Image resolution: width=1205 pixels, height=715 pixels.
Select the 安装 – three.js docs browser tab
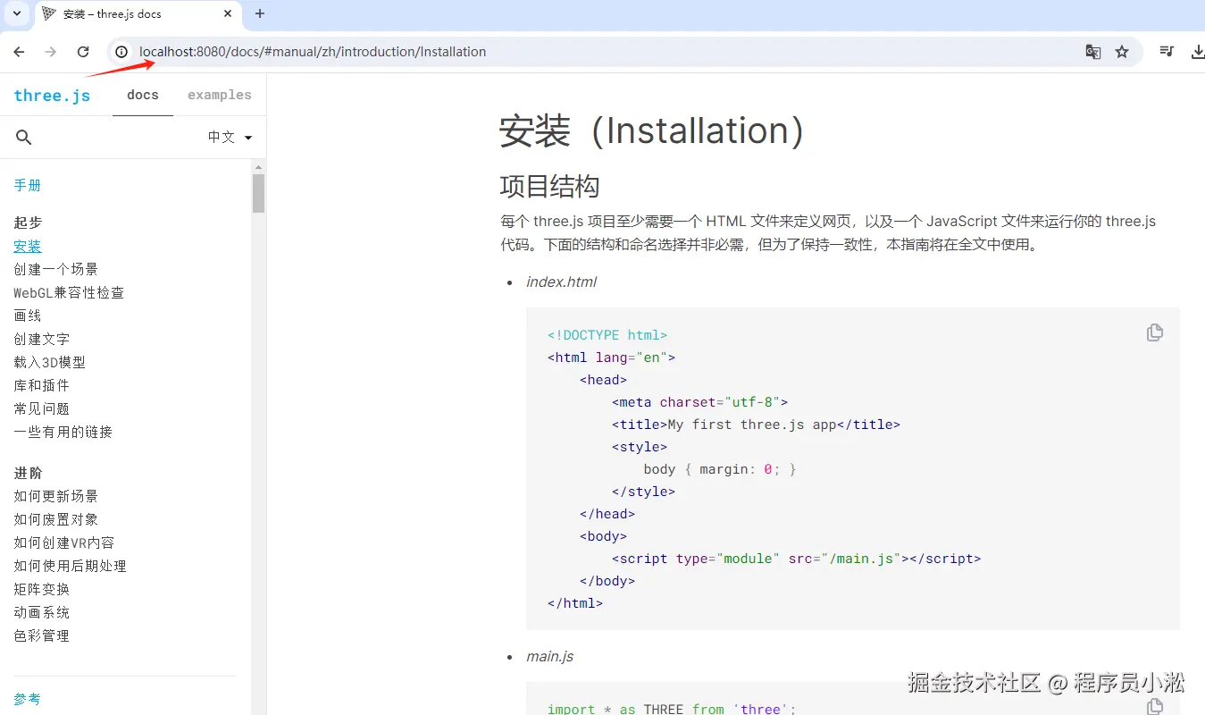(138, 14)
